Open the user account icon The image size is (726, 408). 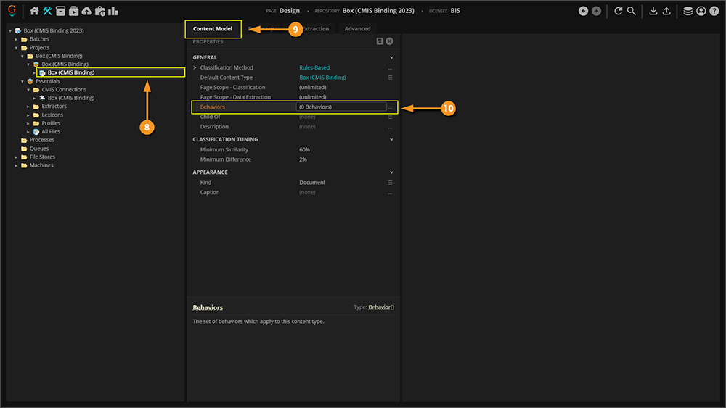point(701,11)
